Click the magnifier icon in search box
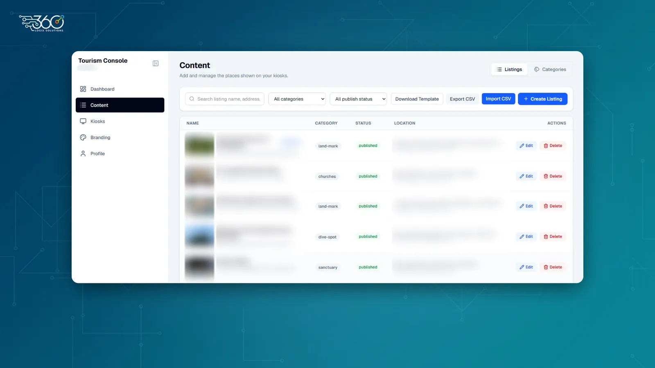655x368 pixels. 192,99
